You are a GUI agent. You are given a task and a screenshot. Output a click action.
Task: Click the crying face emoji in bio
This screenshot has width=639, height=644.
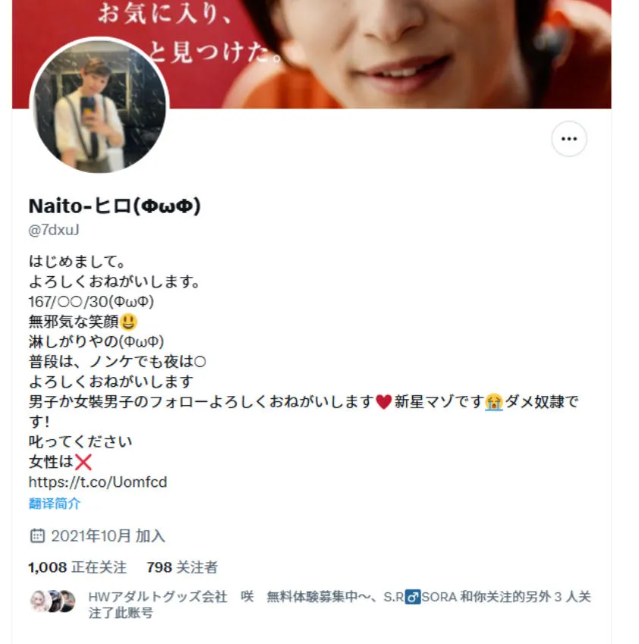(493, 402)
